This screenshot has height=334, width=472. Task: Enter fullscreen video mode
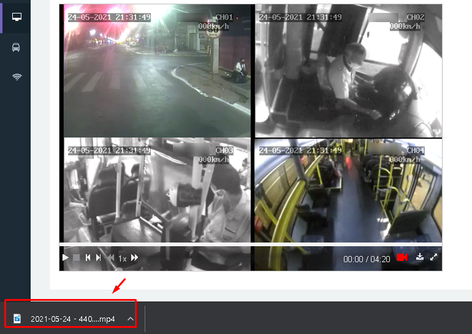pyautogui.click(x=434, y=258)
